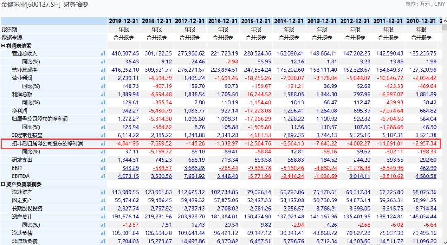Select cell 191,676.14 in 资产总计 row

pyautogui.click(x=125, y=217)
